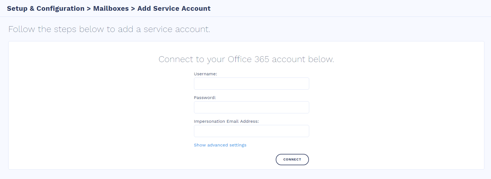Focus the Password text box
This screenshot has height=179, width=491.
click(251, 107)
